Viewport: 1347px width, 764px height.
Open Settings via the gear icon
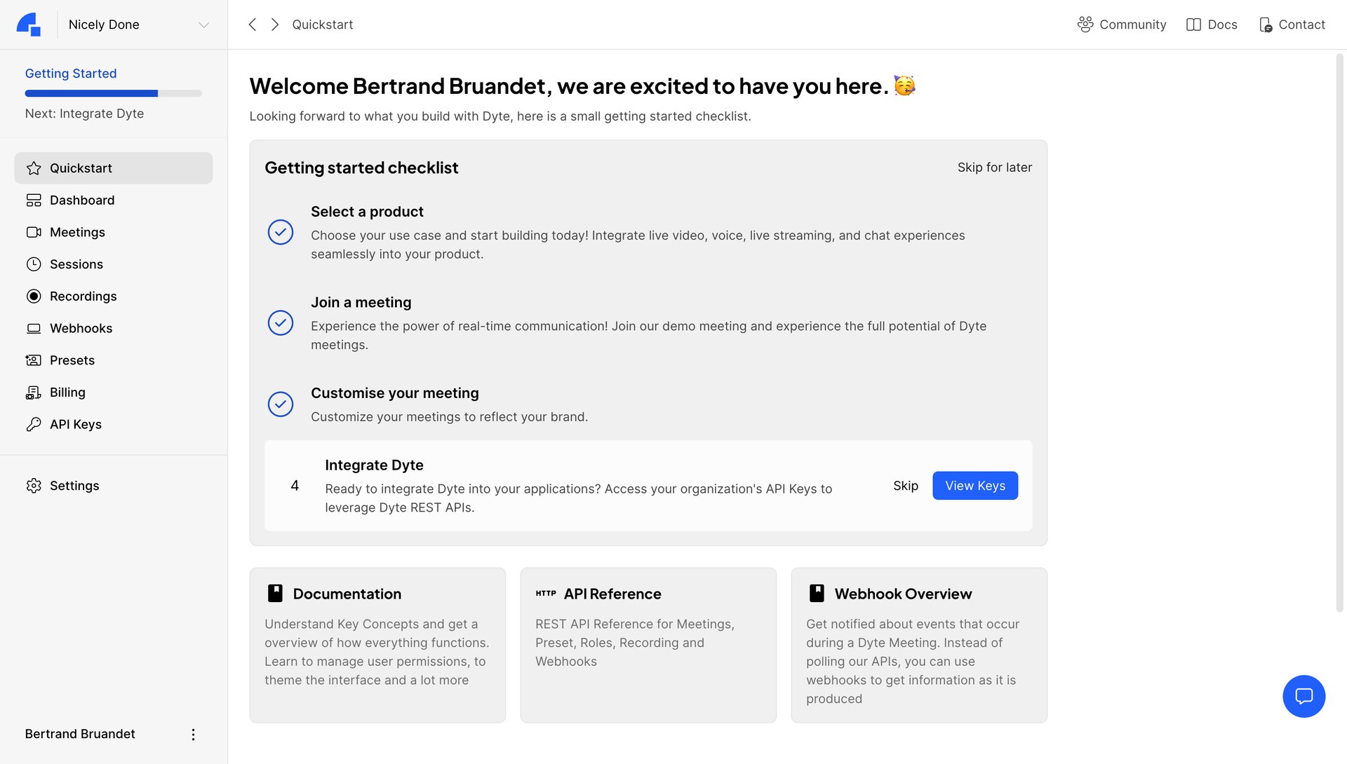(34, 486)
